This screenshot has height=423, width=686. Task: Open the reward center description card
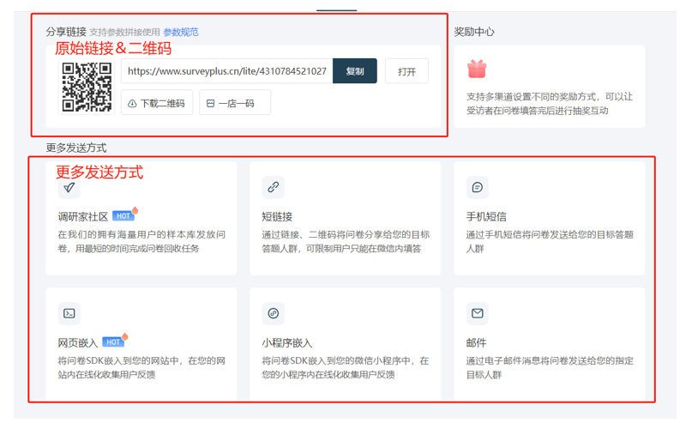549,87
